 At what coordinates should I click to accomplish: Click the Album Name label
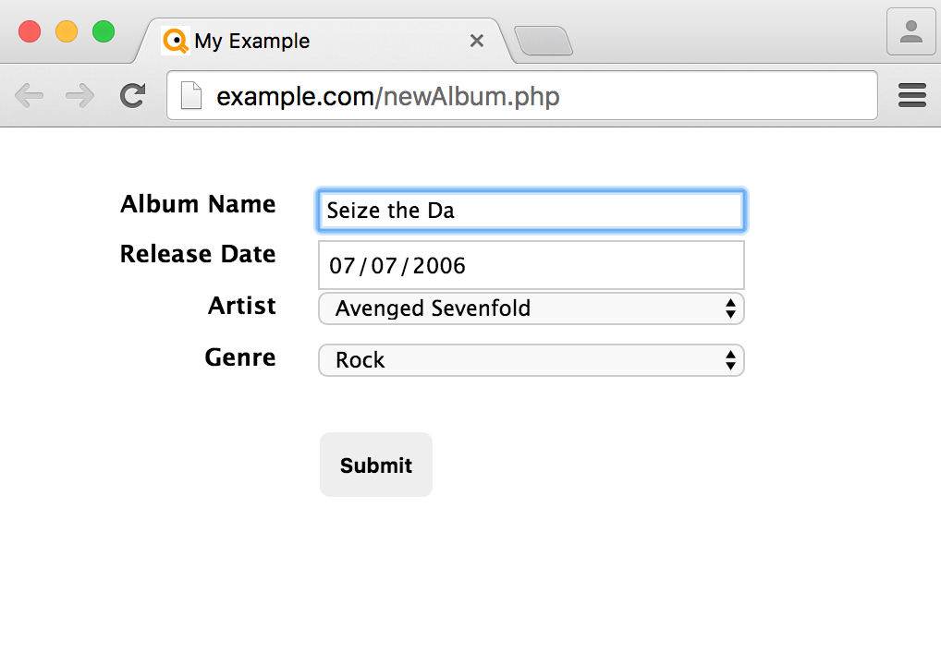(x=198, y=204)
